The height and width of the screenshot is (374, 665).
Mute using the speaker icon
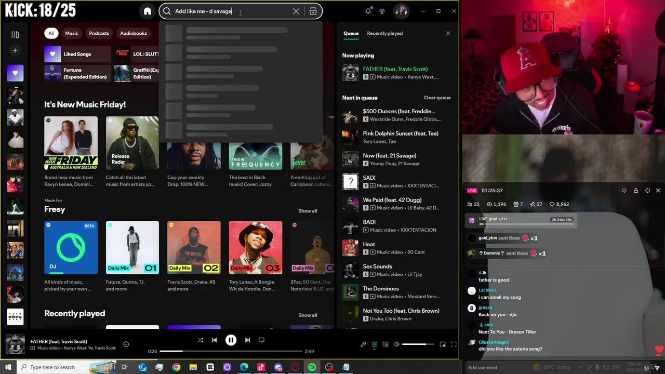[396, 344]
